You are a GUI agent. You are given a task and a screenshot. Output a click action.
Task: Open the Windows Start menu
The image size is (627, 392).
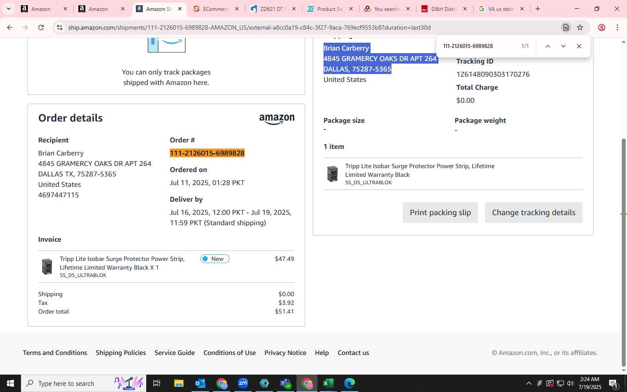click(x=10, y=383)
